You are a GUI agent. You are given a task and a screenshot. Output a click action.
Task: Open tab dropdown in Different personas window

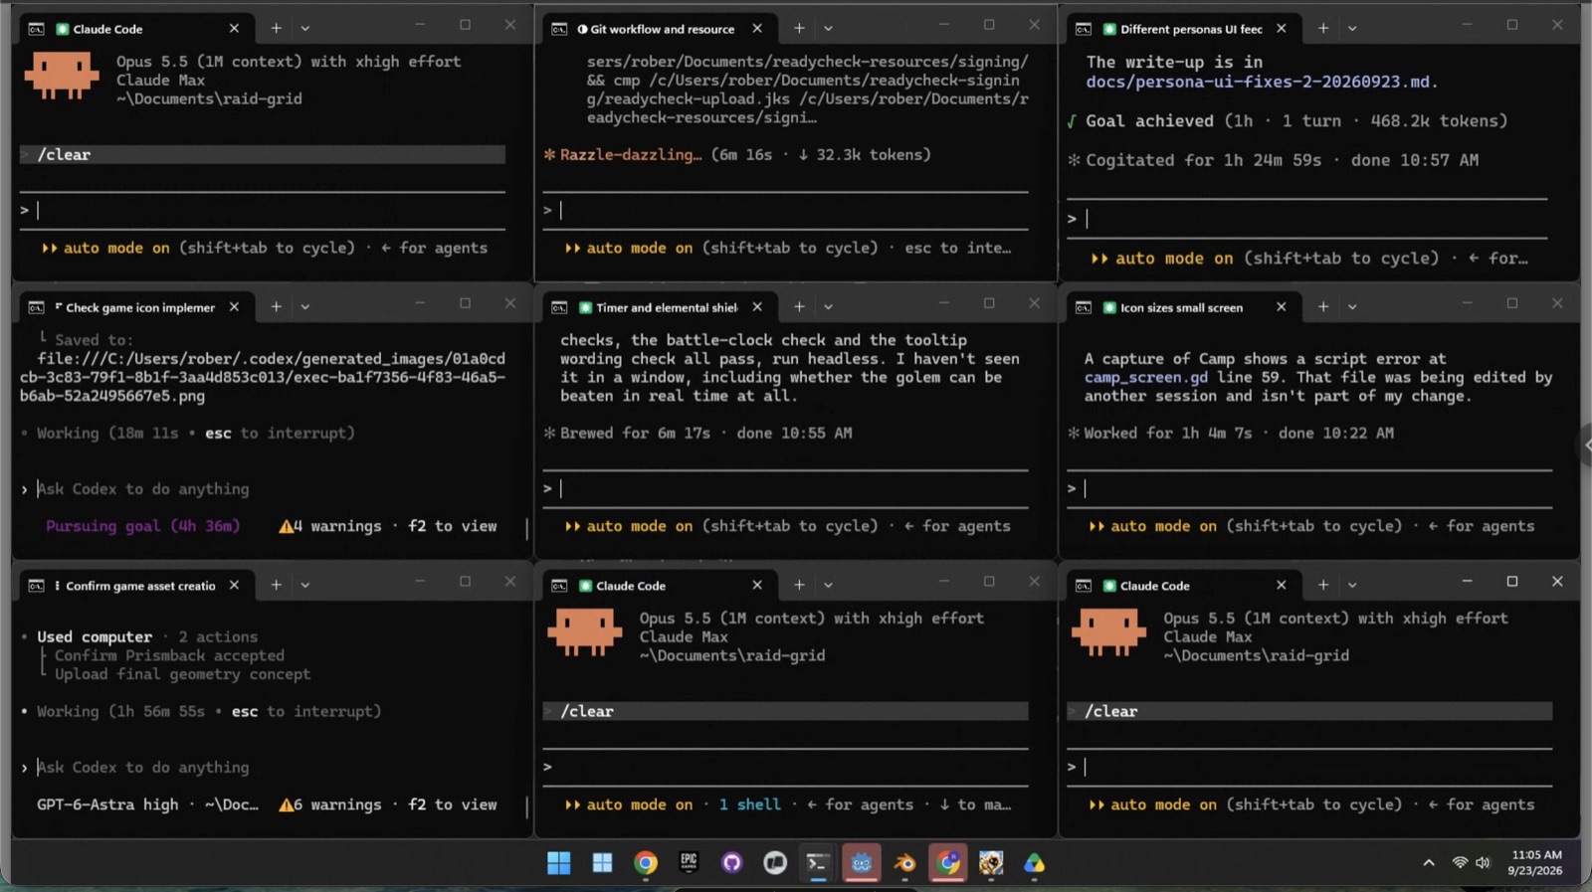tap(1352, 29)
